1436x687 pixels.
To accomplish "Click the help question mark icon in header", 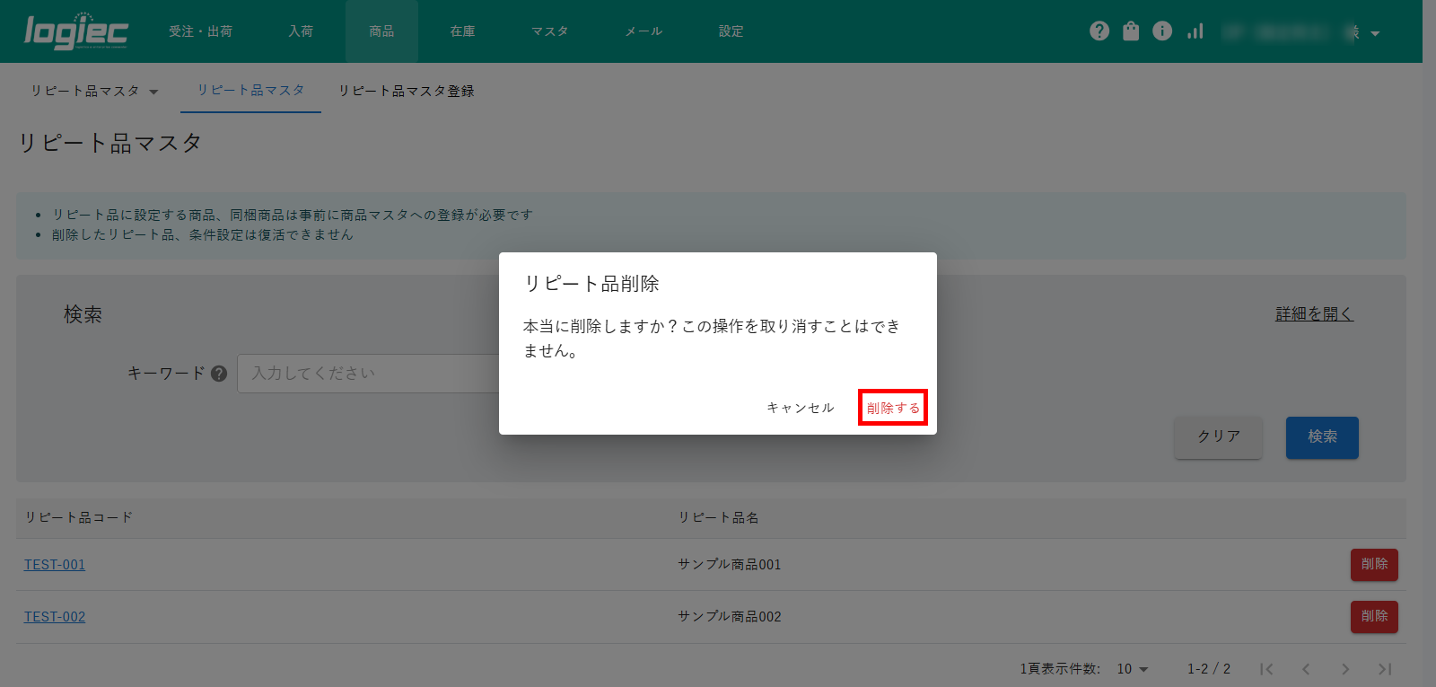I will click(1099, 31).
